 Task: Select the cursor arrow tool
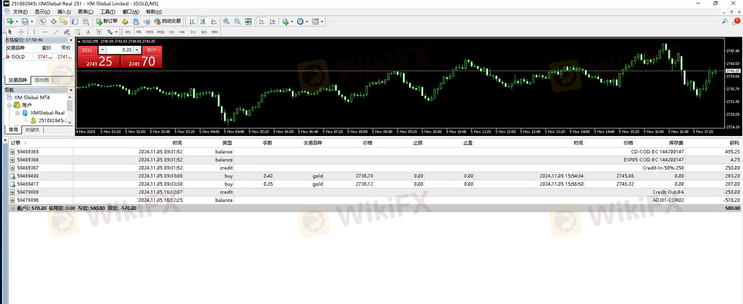pyautogui.click(x=10, y=32)
